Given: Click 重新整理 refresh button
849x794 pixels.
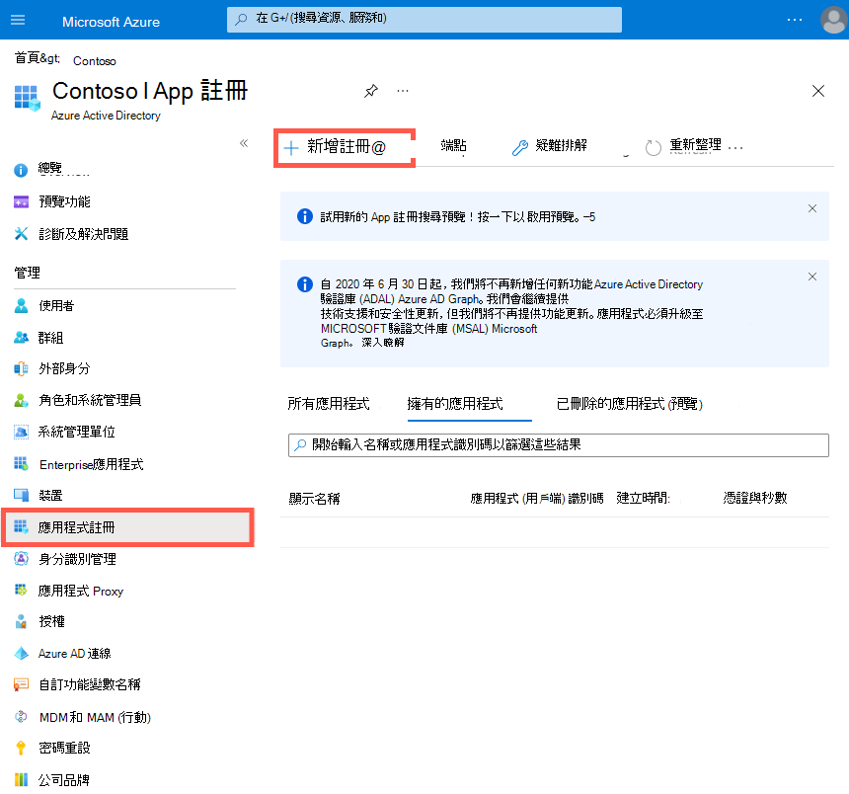Looking at the screenshot, I should 683,146.
